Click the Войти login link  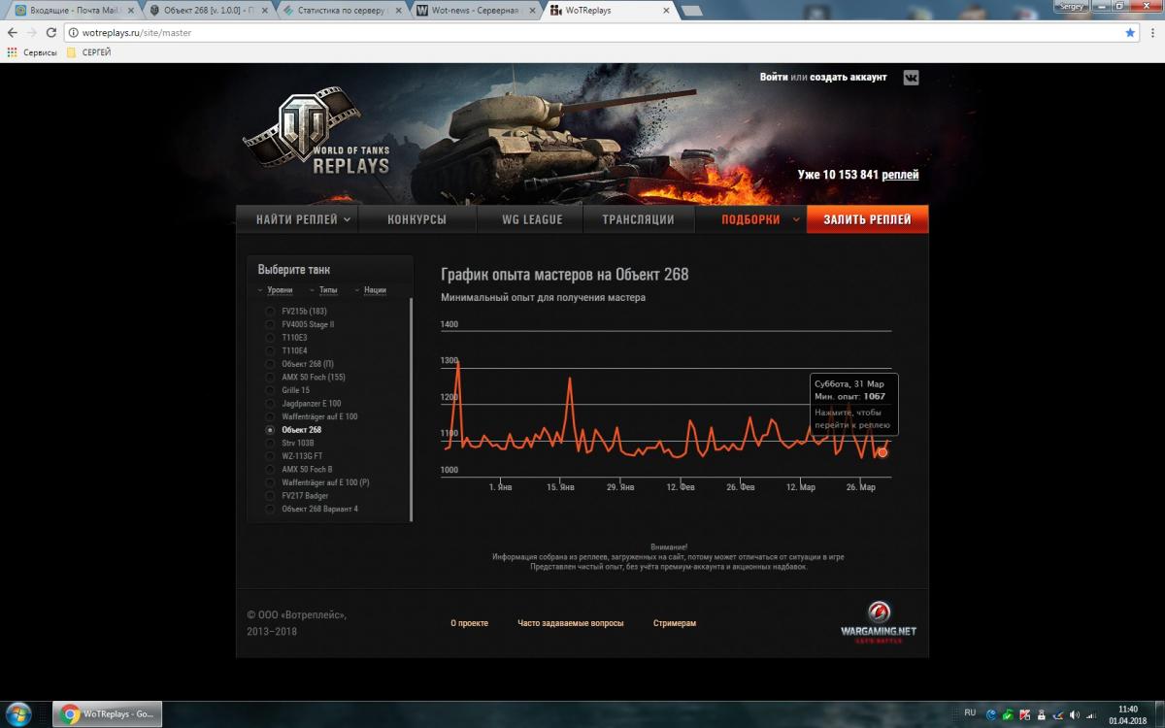(x=773, y=77)
